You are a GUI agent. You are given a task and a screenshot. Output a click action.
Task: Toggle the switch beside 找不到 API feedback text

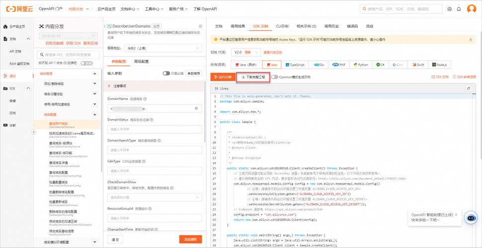(86, 63)
